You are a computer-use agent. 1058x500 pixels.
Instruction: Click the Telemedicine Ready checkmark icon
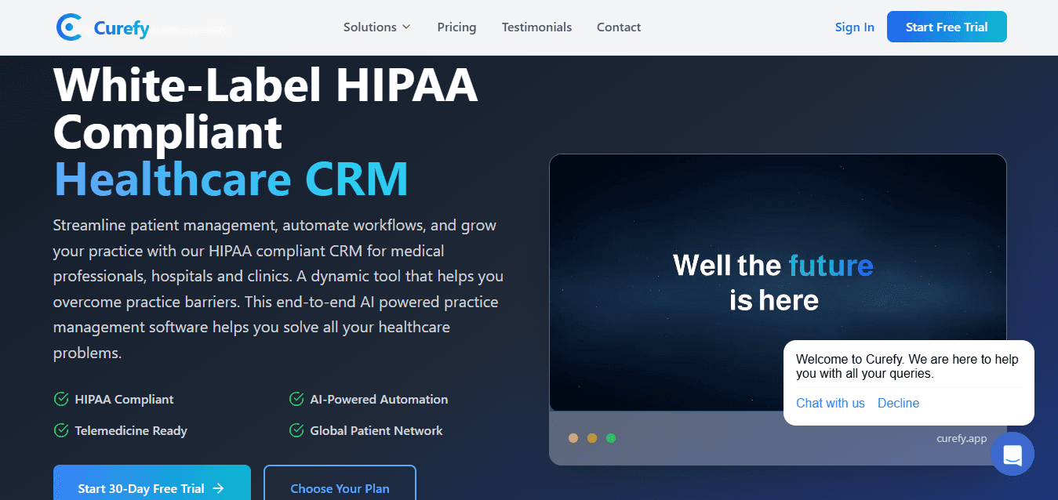coord(61,430)
